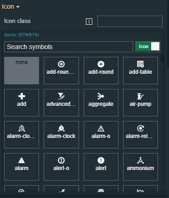Select the alarm-reload bell icon

(x=141, y=135)
